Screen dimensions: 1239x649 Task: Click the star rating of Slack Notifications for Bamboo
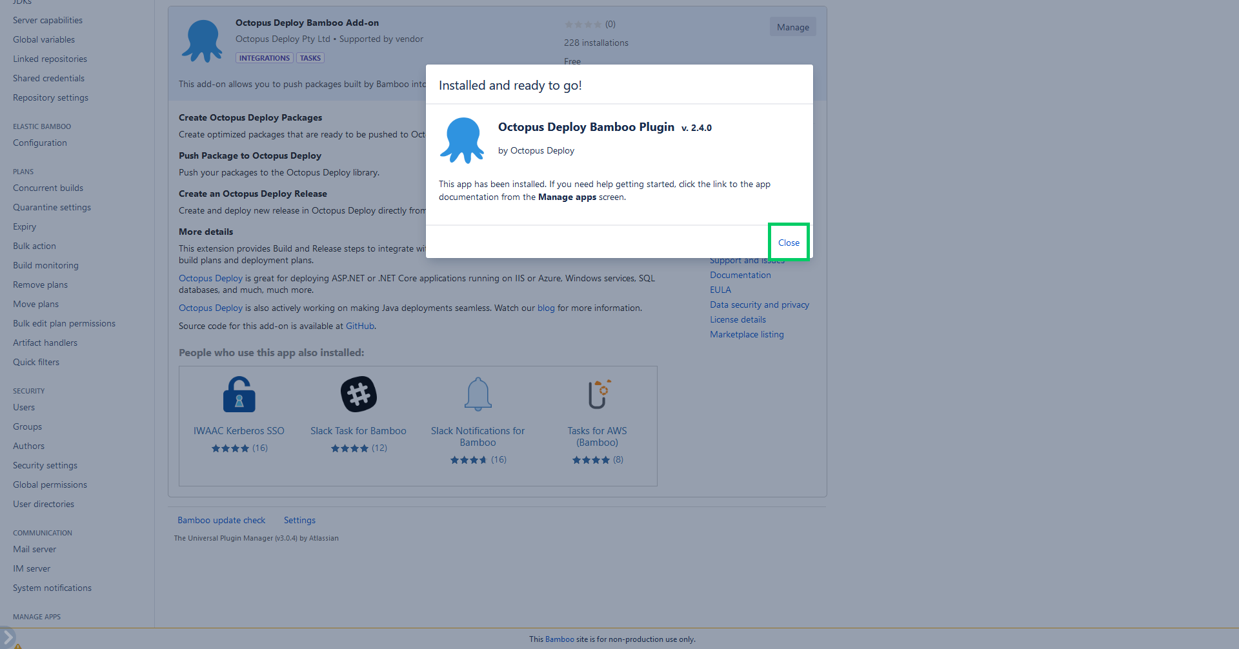tap(469, 460)
